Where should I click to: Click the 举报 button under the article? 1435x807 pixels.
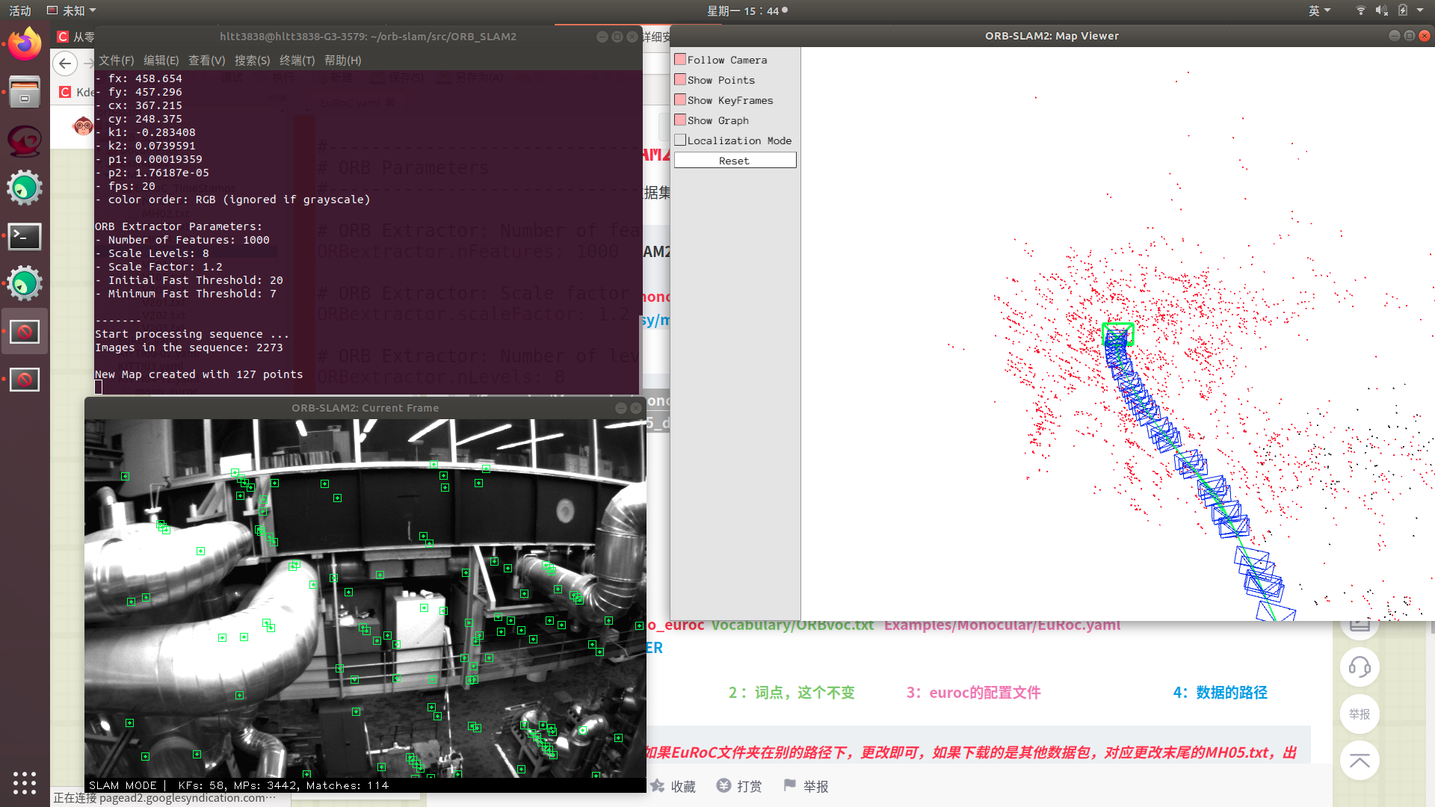click(x=789, y=785)
